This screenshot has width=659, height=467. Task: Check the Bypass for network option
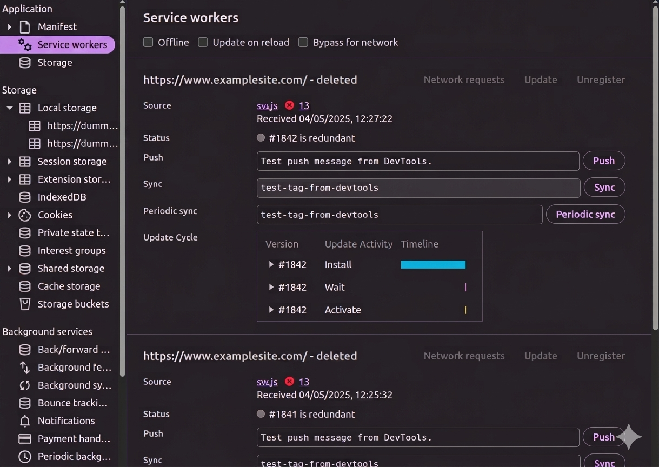303,42
